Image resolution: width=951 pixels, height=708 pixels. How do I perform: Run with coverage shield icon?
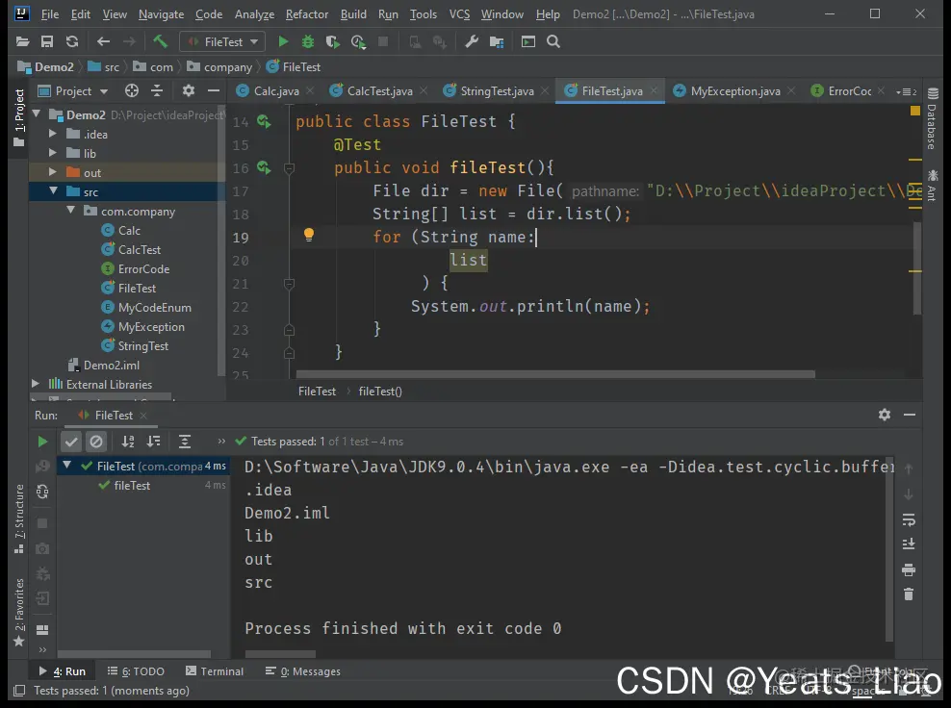click(332, 41)
